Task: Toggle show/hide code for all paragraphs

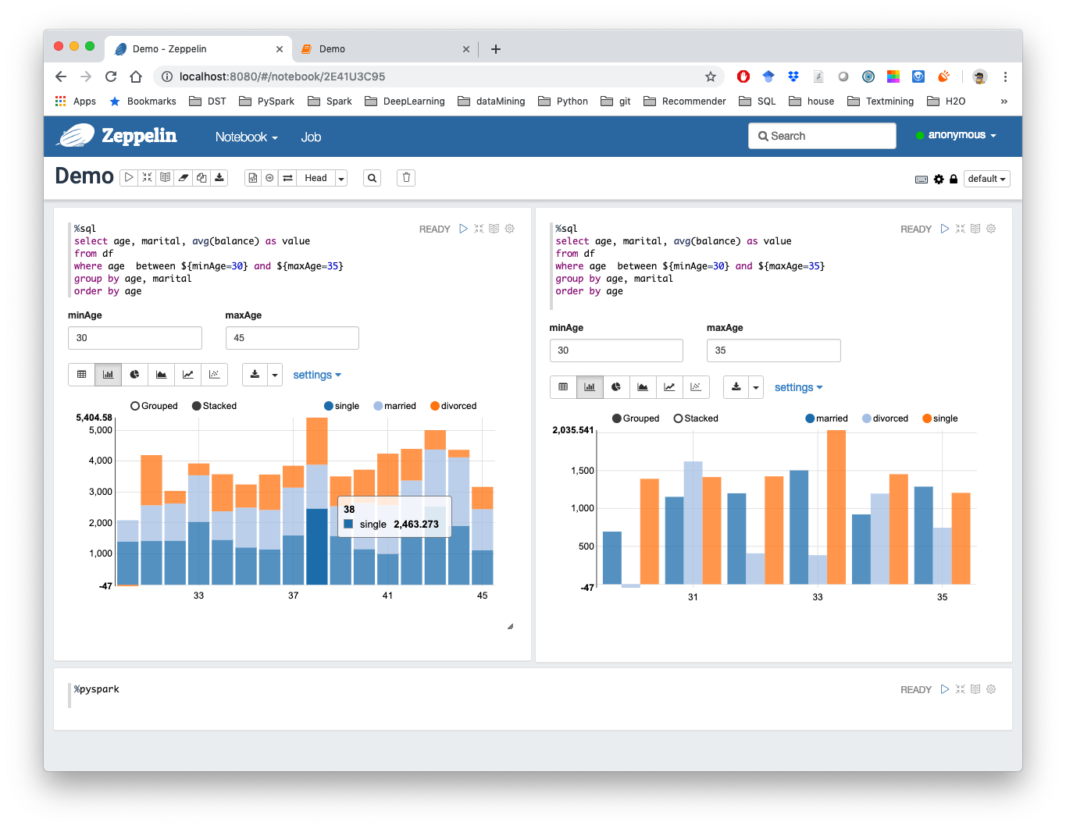Action: pos(147,178)
